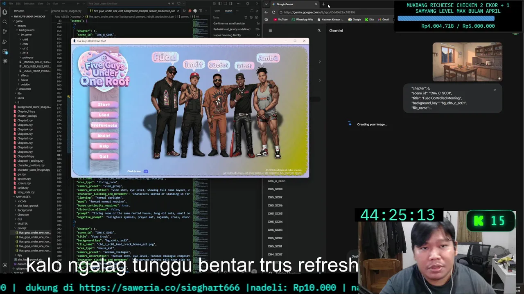The width and height of the screenshot is (524, 294).
Task: Open the Kick bookmark
Action: pyautogui.click(x=370, y=20)
